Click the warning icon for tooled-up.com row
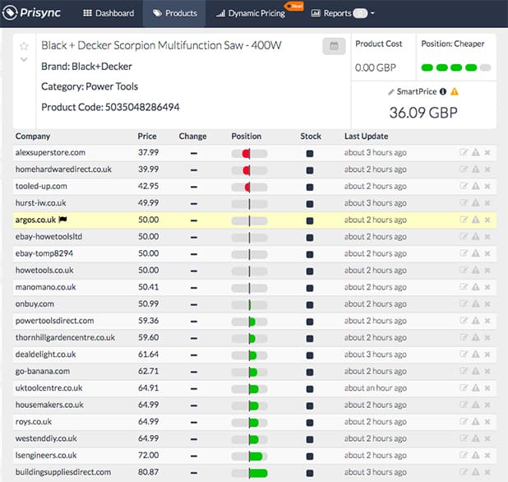Image resolution: width=508 pixels, height=482 pixels. click(x=475, y=187)
